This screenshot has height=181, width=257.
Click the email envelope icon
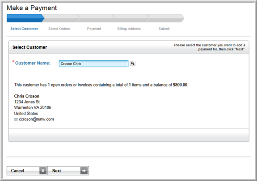16,119
